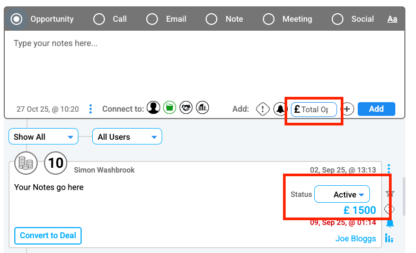Select the Meeting radio button
The height and width of the screenshot is (253, 416).
point(269,19)
